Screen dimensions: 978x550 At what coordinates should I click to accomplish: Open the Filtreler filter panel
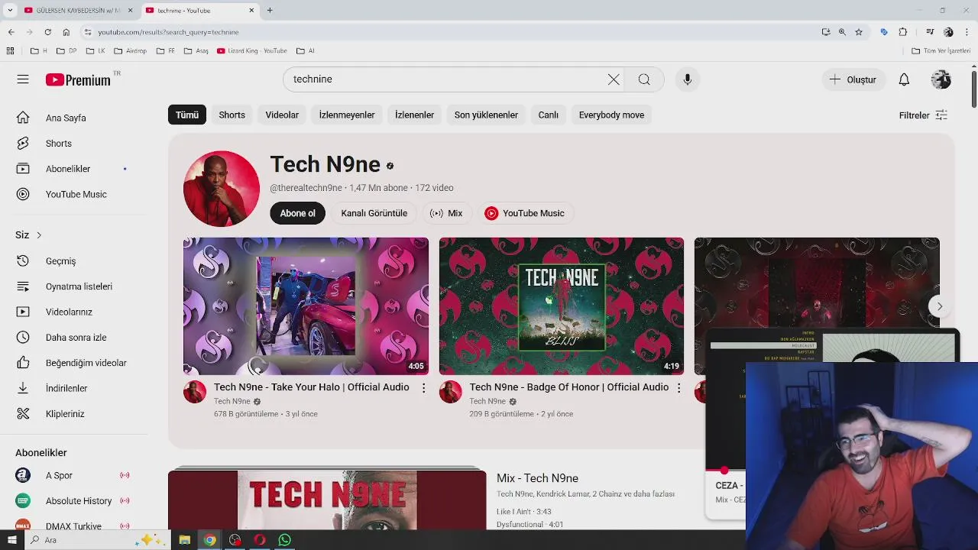coord(923,115)
